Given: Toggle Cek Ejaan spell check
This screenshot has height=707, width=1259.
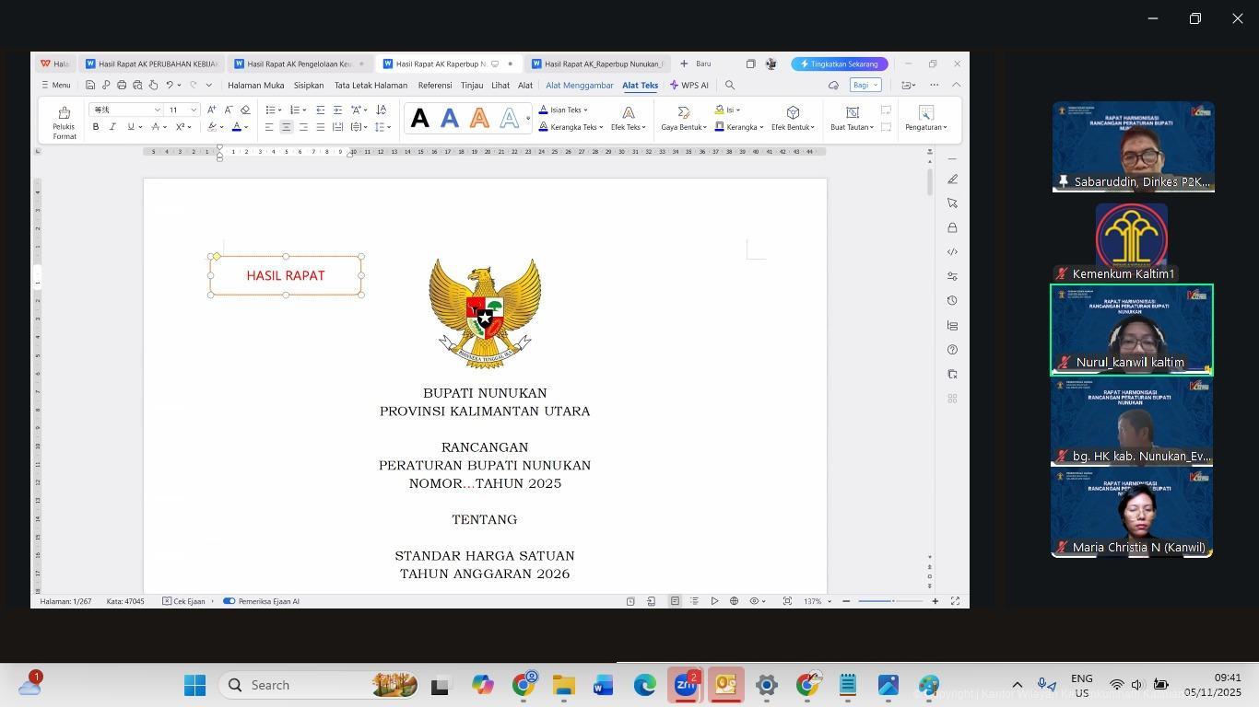Looking at the screenshot, I should point(183,601).
